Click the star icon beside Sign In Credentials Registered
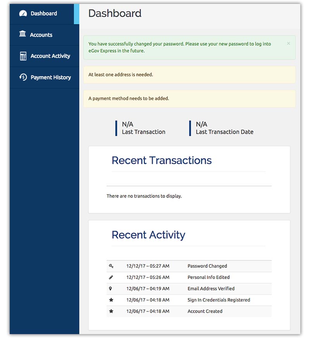The image size is (310, 338). [x=111, y=300]
